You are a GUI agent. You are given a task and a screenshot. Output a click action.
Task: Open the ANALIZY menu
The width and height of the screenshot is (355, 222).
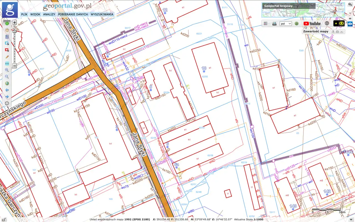(49, 14)
